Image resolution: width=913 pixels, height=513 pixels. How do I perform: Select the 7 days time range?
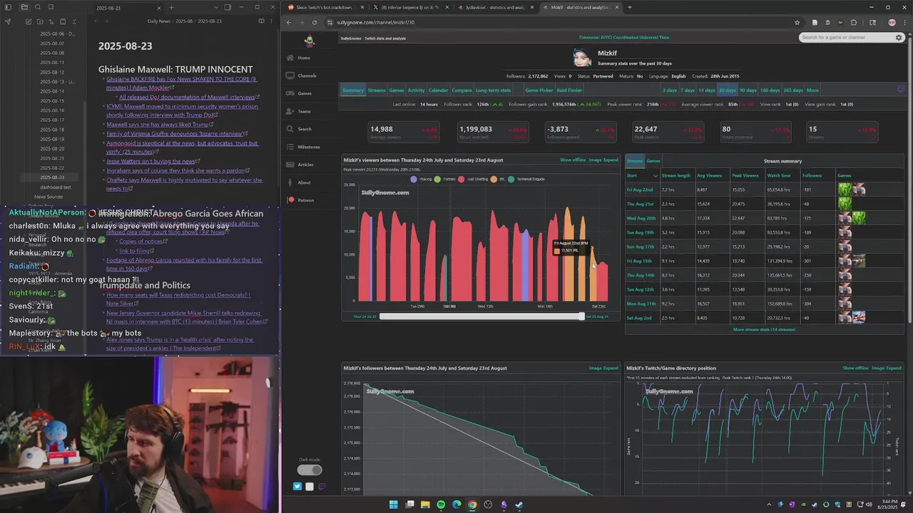point(688,90)
